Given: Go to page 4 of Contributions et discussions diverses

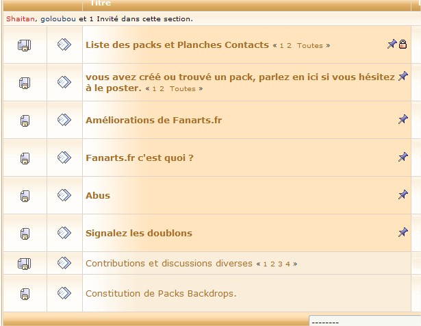Looking at the screenshot, I should [288, 264].
